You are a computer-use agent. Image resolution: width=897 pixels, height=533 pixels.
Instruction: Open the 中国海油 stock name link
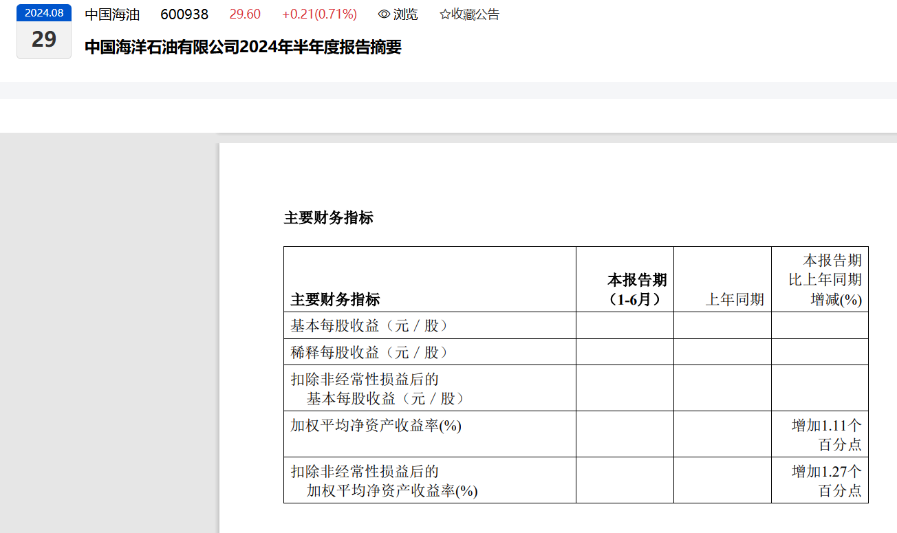pos(112,14)
